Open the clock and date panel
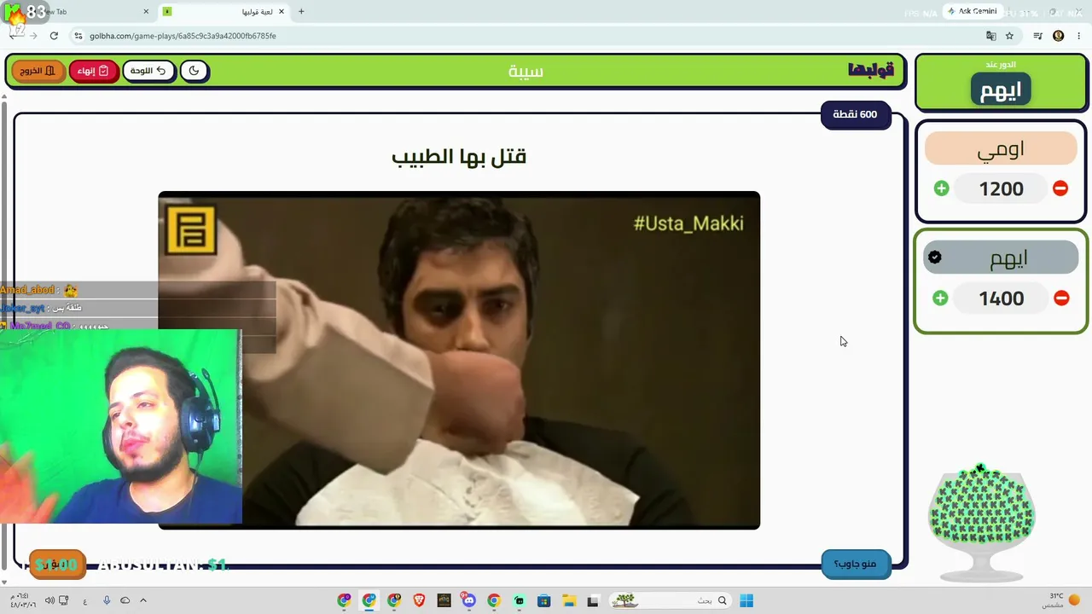The image size is (1092, 614). [22, 600]
